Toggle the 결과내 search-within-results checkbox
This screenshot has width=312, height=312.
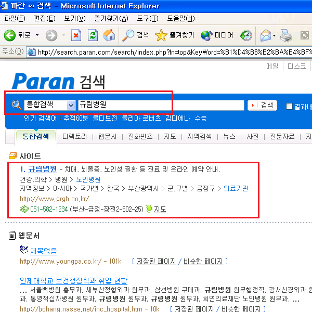[290, 106]
